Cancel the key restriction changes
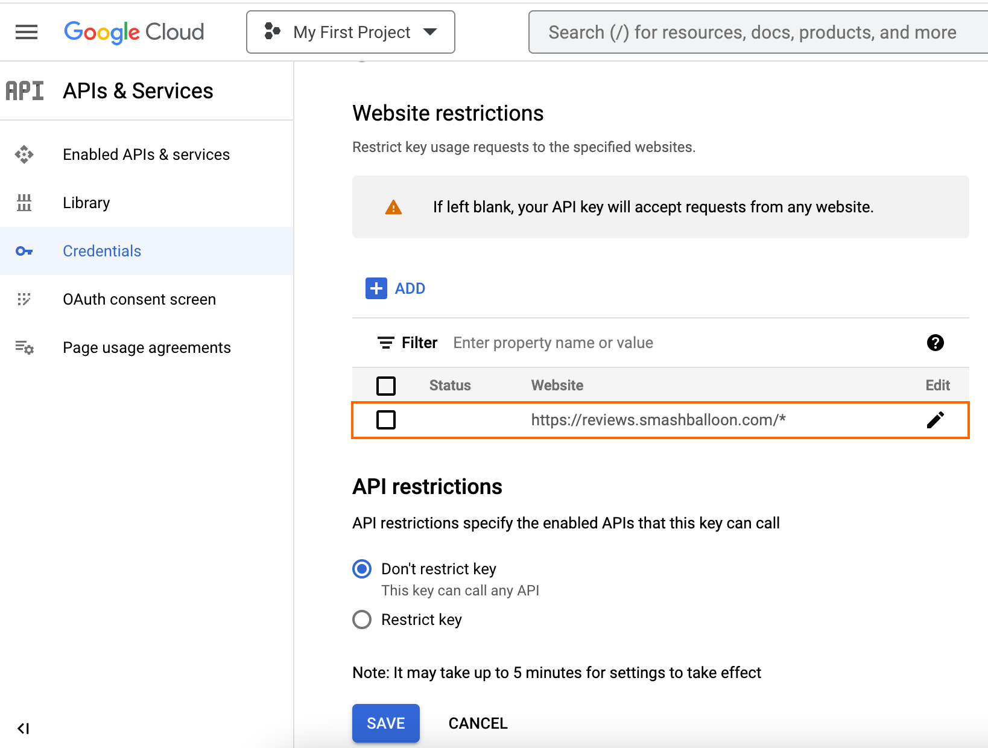This screenshot has height=748, width=988. coord(478,723)
